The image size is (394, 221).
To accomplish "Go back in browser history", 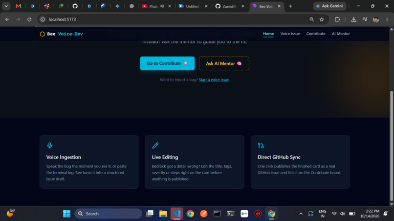I will coord(7,20).
